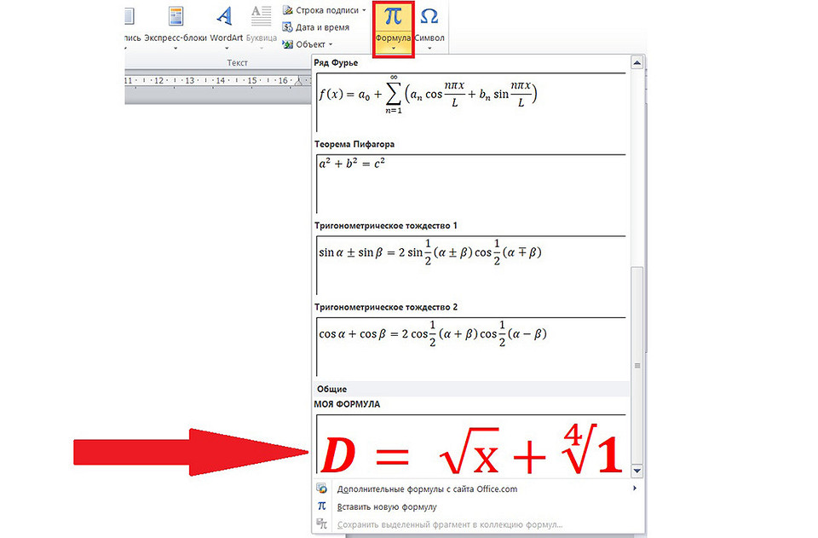The image size is (818, 538).
Task: Click the Формула pi icon
Action: click(393, 17)
